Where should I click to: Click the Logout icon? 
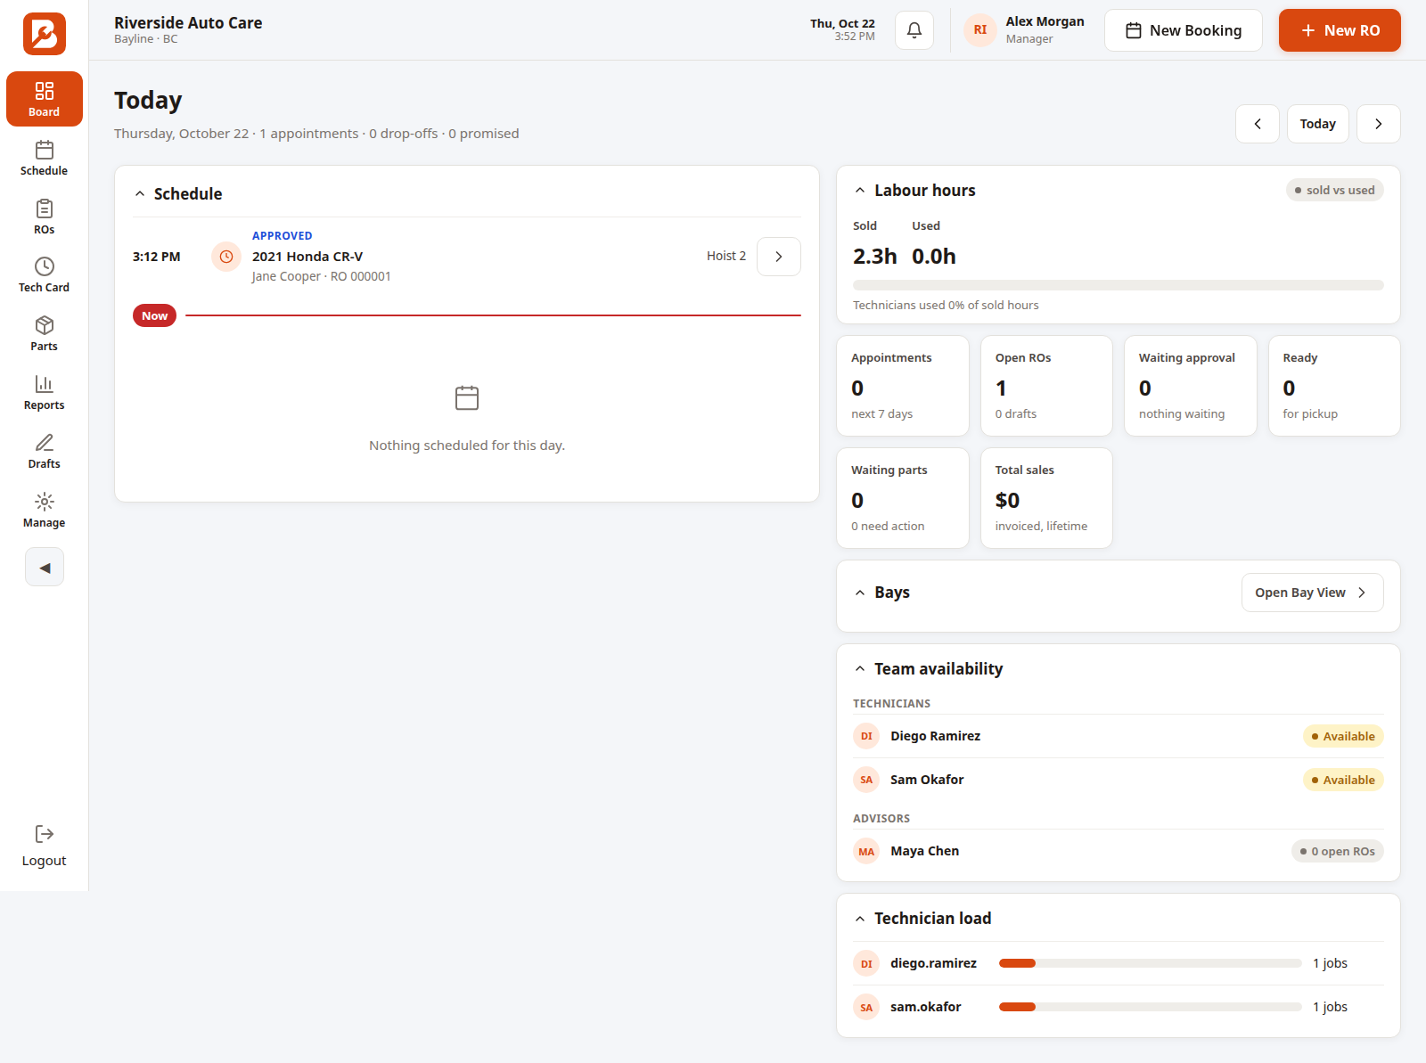point(45,834)
